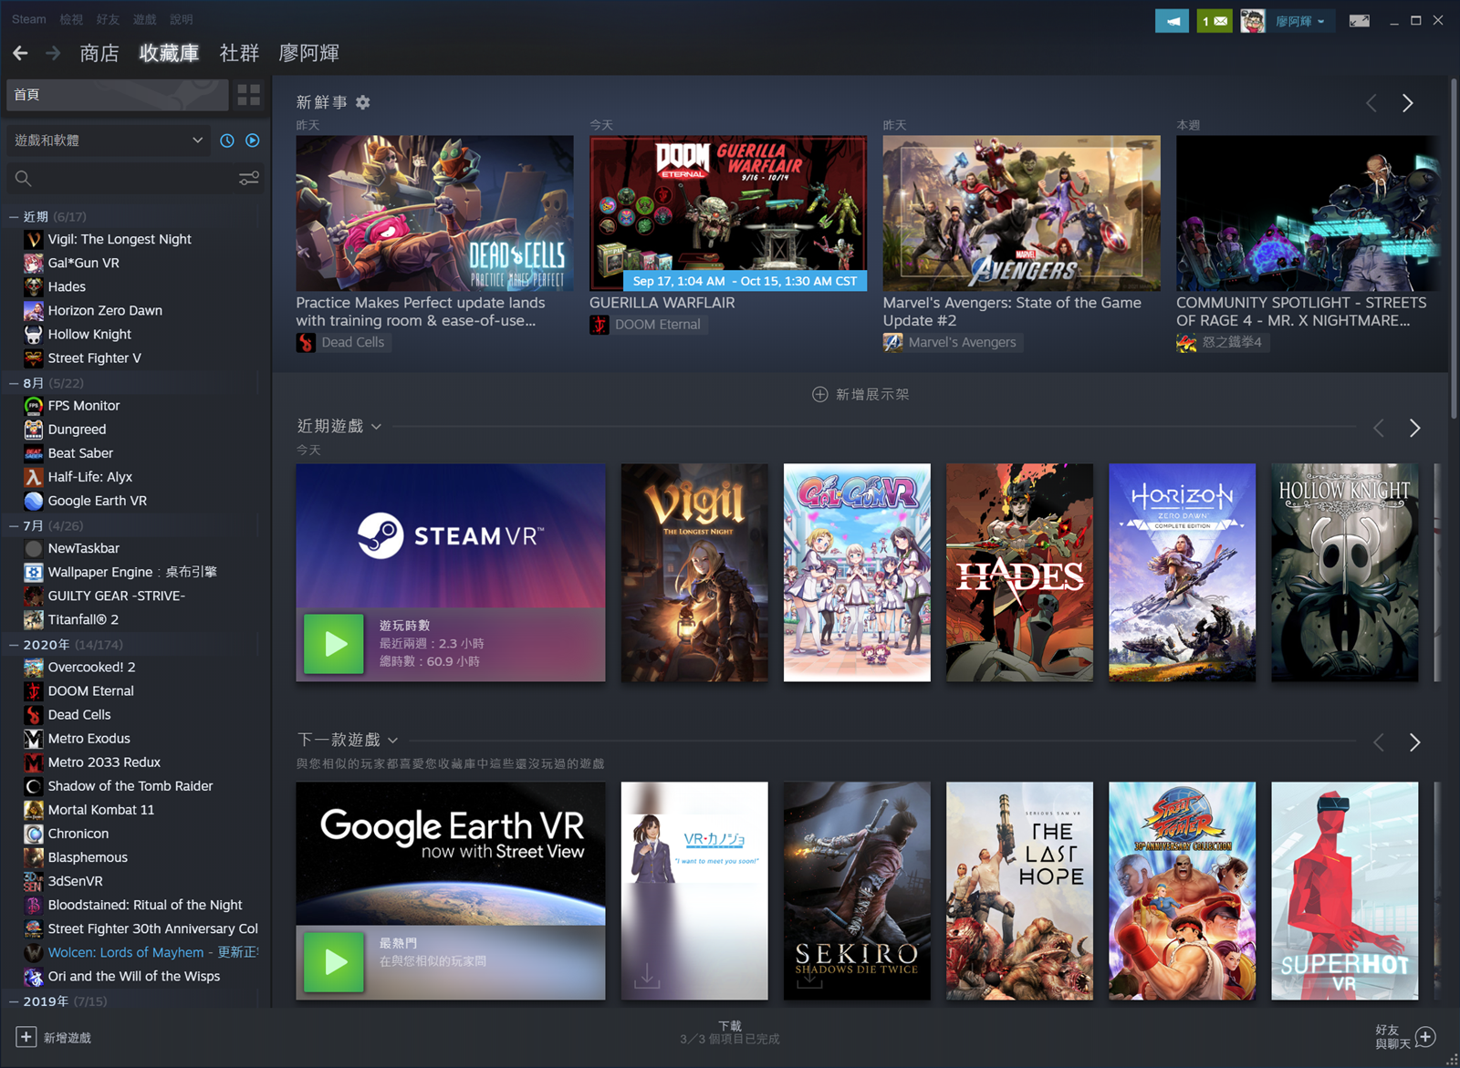
Task: Expand the 近期遊戲 shelf dropdown
Action: (376, 427)
